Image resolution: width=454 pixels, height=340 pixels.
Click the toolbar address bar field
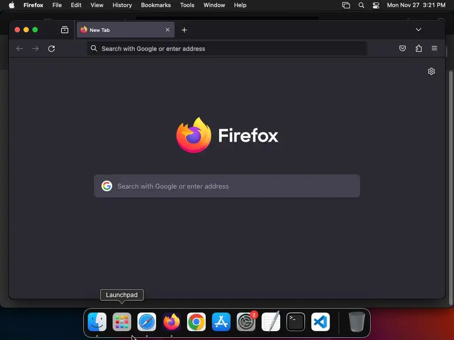tap(227, 49)
